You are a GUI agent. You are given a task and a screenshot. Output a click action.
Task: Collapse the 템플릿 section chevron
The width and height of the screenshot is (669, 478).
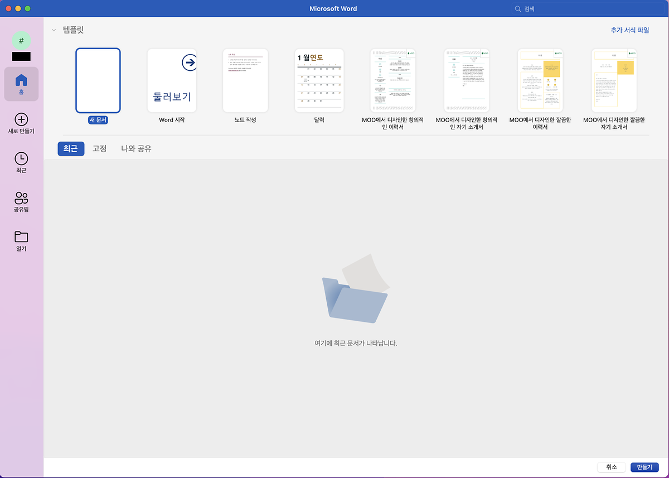(54, 30)
